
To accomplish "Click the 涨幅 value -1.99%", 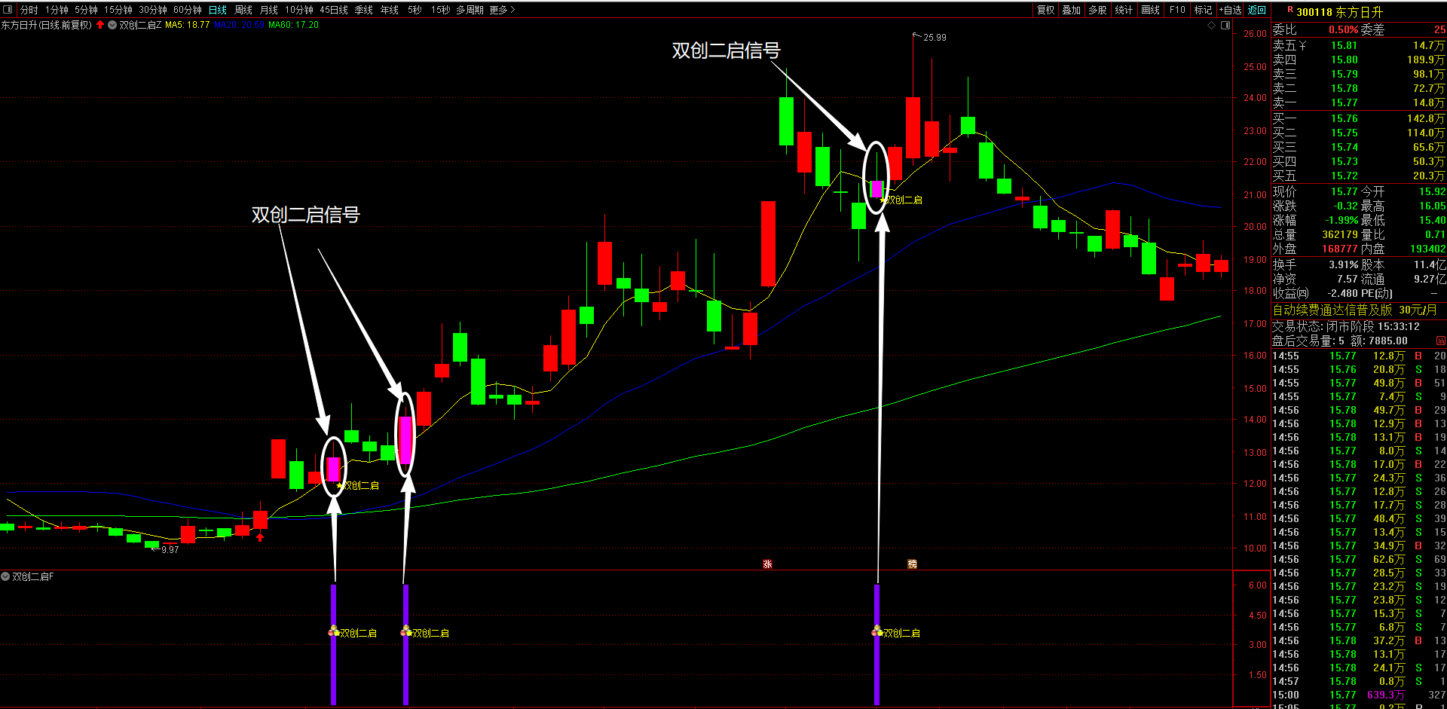I will [1341, 220].
